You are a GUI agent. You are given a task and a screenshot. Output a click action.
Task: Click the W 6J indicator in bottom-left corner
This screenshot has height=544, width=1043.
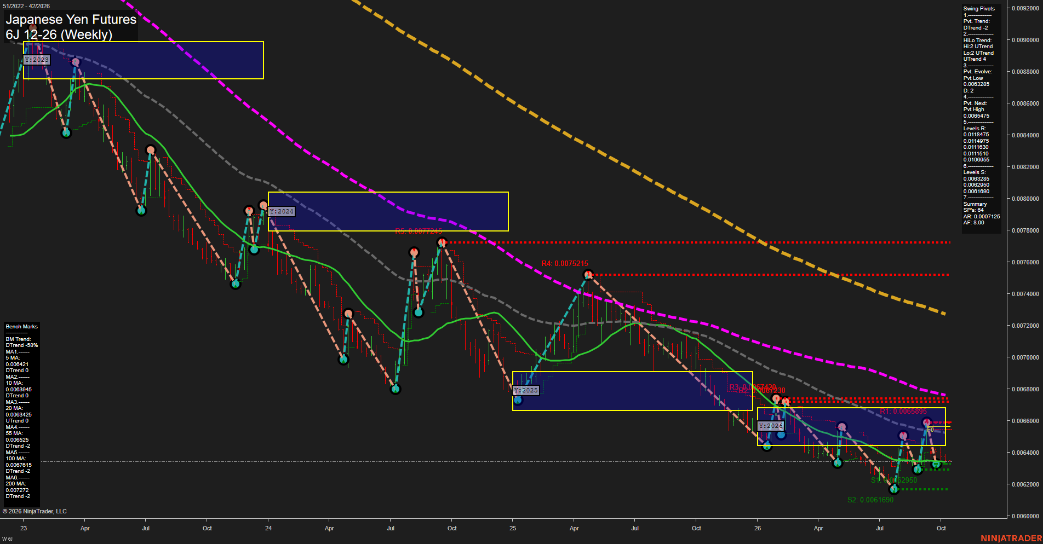[x=7, y=539]
